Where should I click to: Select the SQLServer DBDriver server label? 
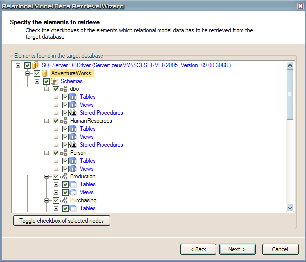click(136, 65)
